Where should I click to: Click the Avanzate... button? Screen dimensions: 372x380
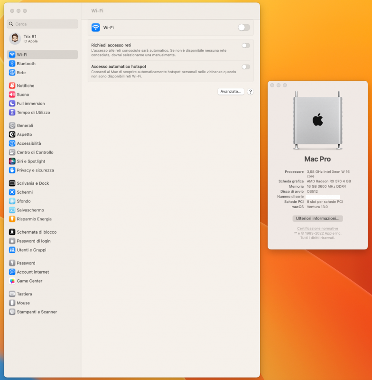[x=231, y=92]
